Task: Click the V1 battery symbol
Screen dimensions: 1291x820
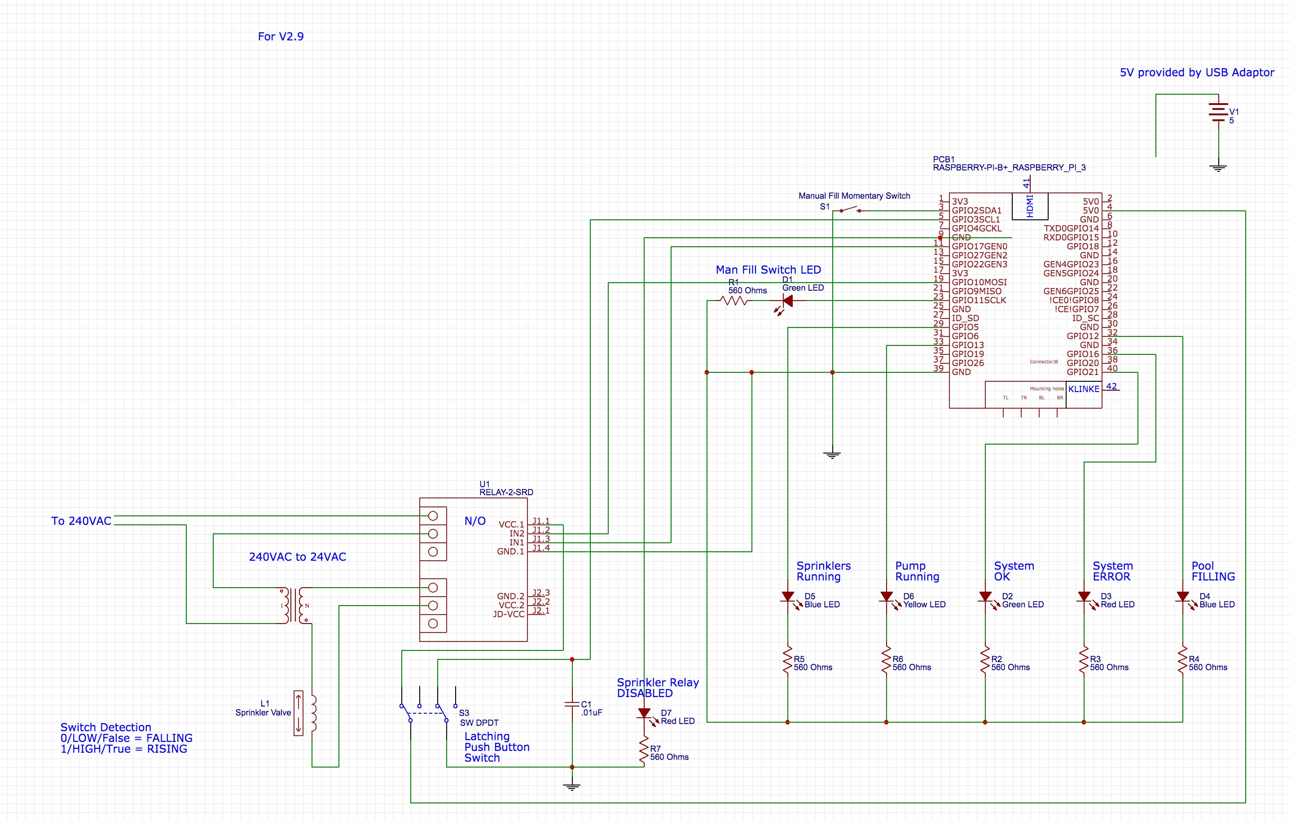Action: pos(1218,113)
